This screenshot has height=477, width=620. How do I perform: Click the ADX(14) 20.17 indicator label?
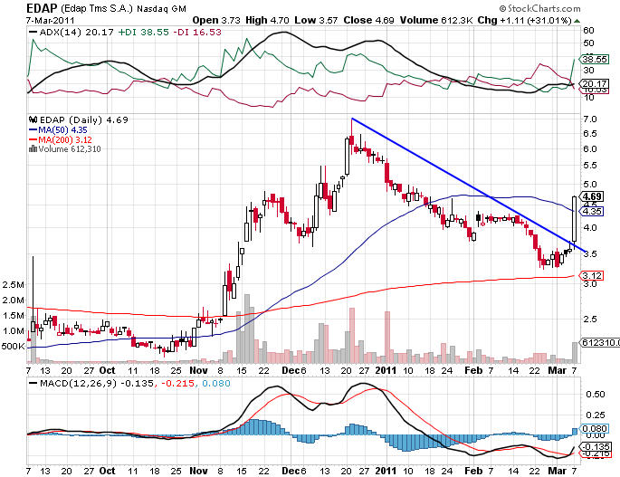pos(77,33)
